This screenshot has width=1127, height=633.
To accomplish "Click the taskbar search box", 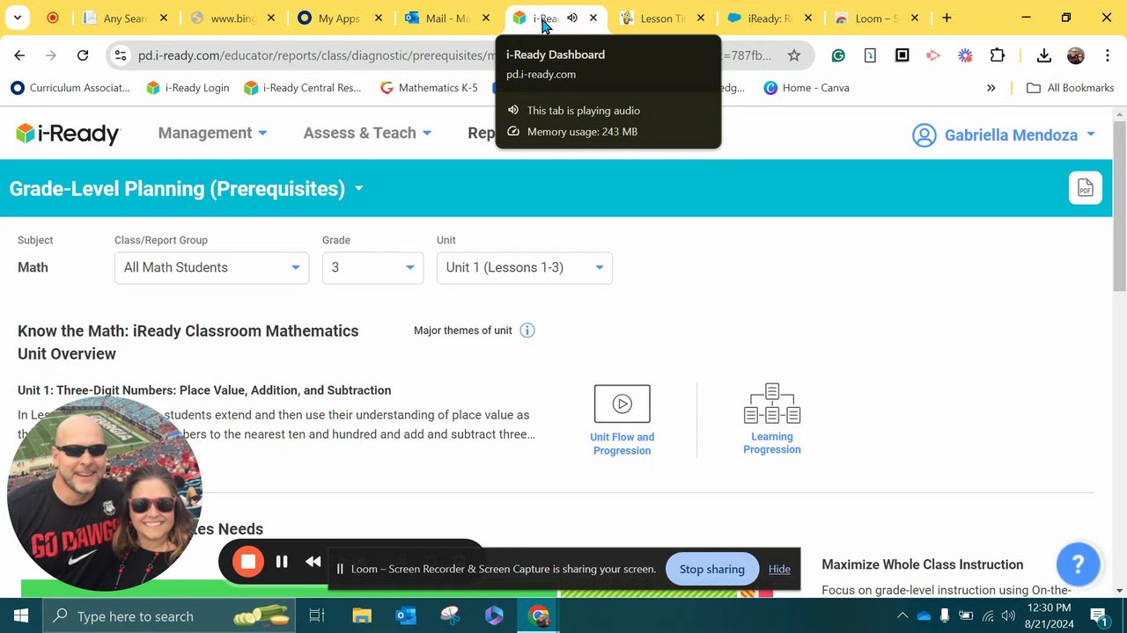I will tap(169, 616).
